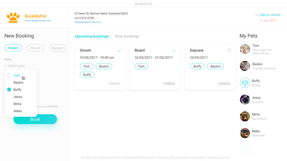Select Maks in the pets dropdown

(18, 111)
